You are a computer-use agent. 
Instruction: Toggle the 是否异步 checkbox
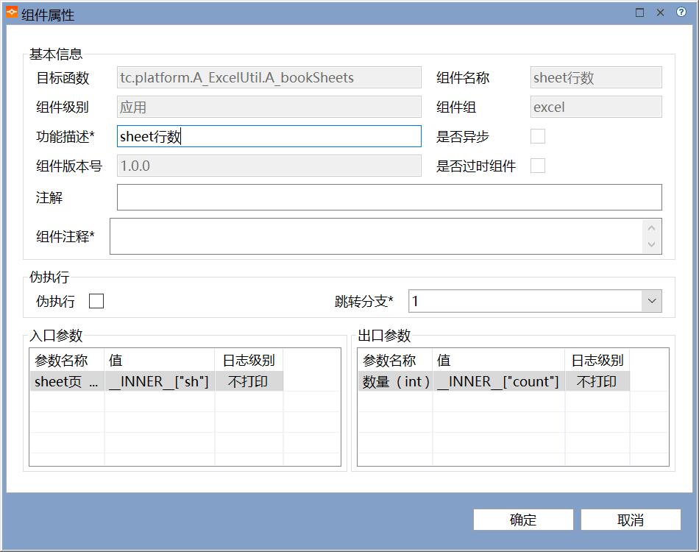(538, 136)
